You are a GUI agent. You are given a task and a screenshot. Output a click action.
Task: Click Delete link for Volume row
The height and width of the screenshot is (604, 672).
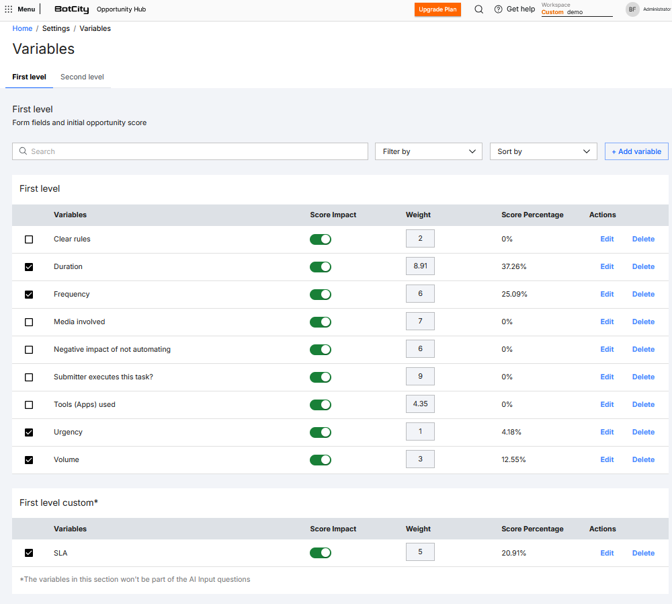pyautogui.click(x=643, y=460)
